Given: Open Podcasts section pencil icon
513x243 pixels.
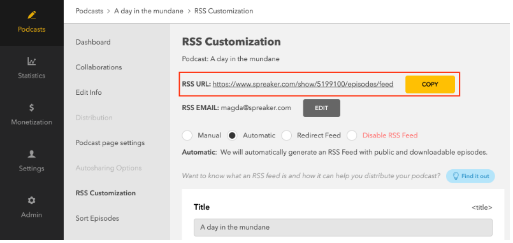Looking at the screenshot, I should [32, 15].
